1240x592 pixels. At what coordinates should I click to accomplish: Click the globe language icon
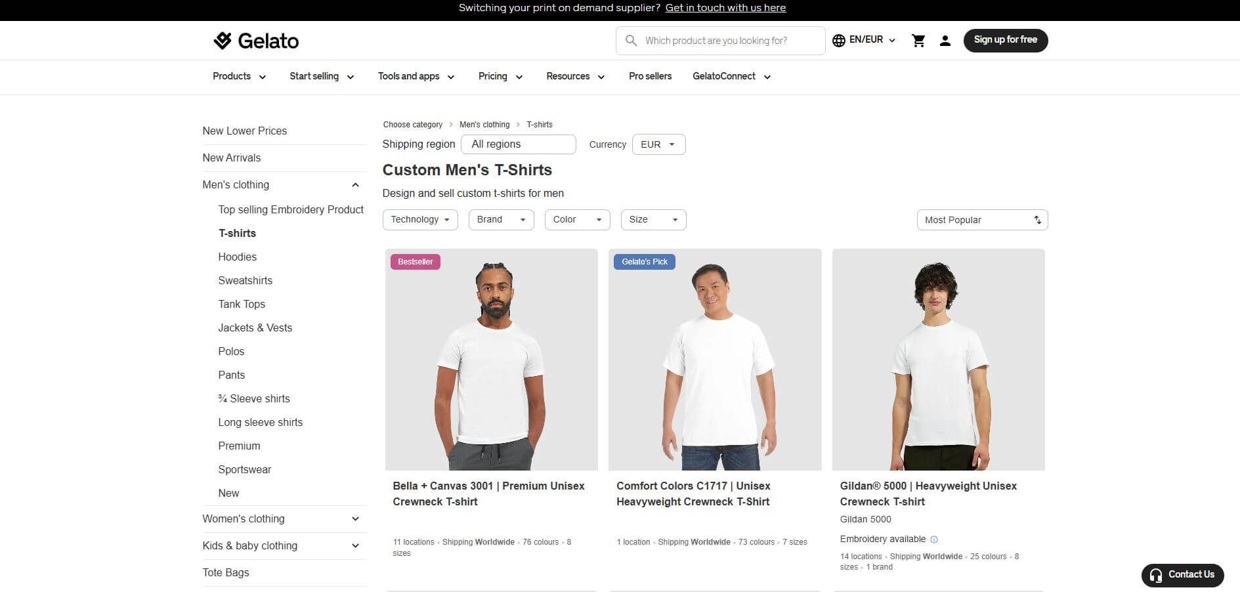(x=838, y=40)
